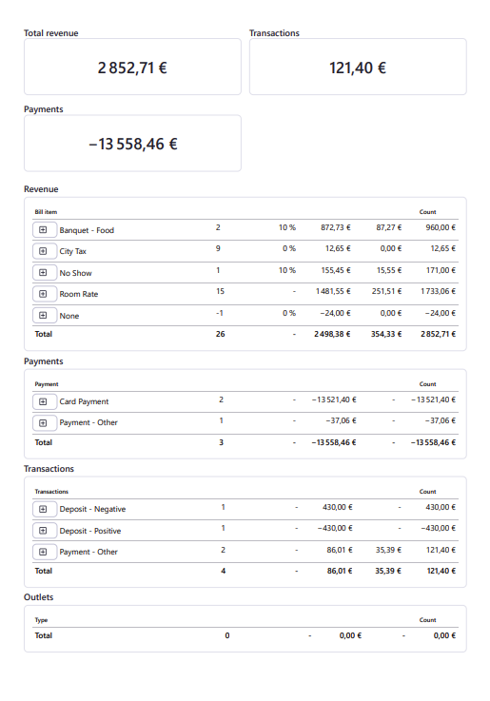The width and height of the screenshot is (490, 701).
Task: Click Count header in Outlets table
Action: point(427,620)
